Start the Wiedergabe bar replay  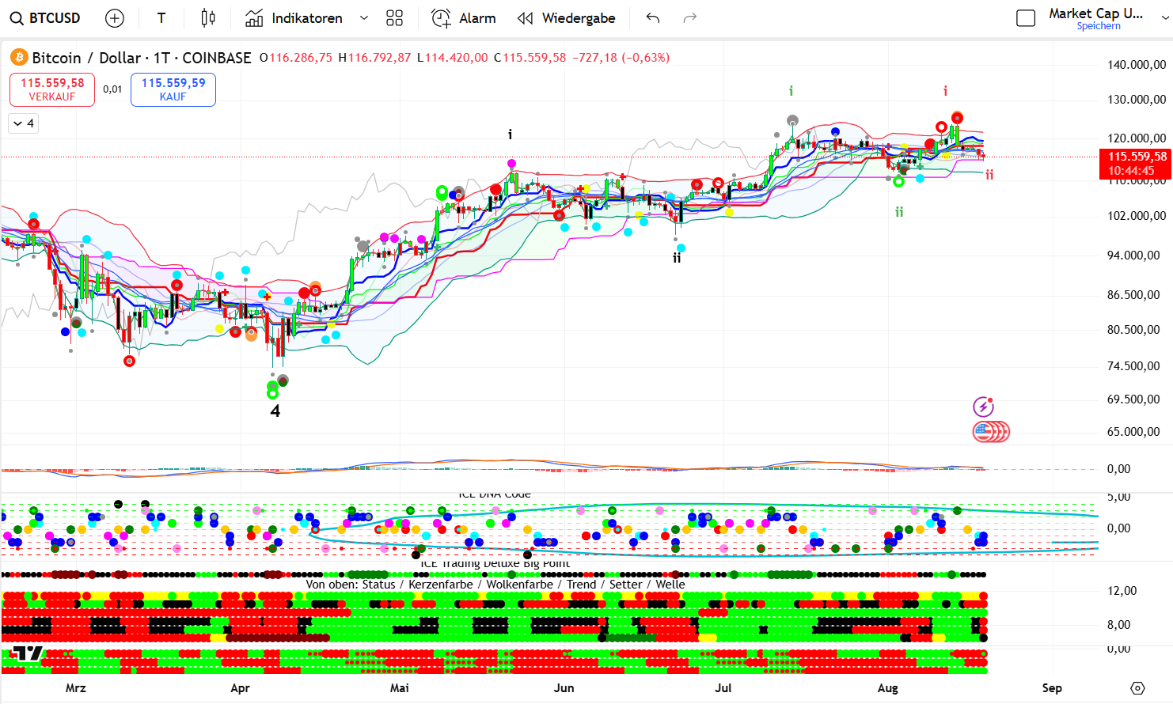[566, 18]
